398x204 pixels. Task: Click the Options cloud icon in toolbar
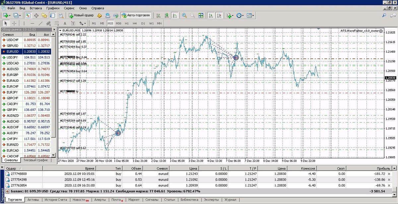click(x=108, y=15)
